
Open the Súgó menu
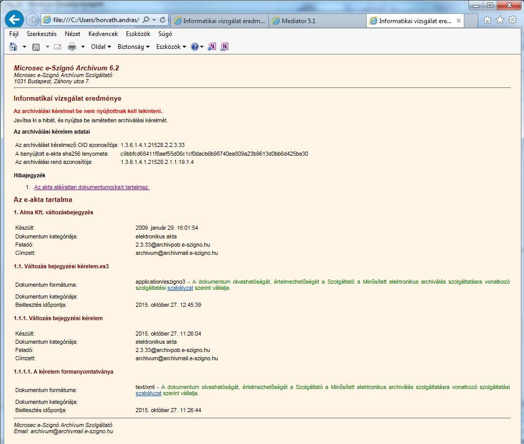(165, 34)
